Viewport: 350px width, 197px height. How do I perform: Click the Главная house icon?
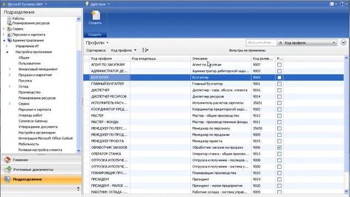tap(7, 160)
